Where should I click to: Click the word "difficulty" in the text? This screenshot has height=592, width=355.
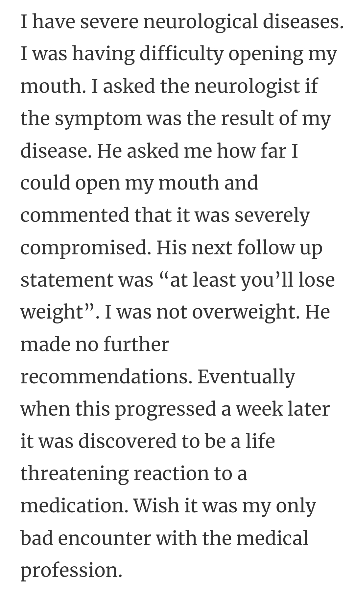coord(181,54)
